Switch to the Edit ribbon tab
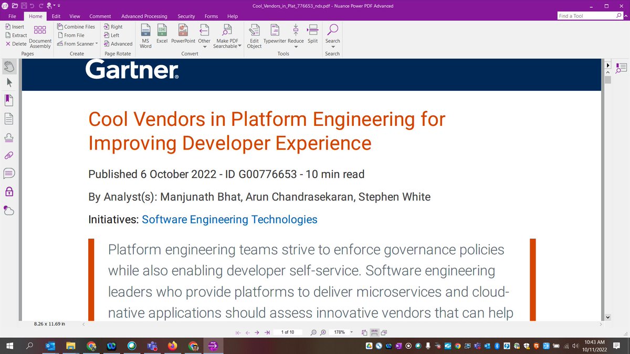Viewport: 630px width, 354px height. (x=56, y=16)
